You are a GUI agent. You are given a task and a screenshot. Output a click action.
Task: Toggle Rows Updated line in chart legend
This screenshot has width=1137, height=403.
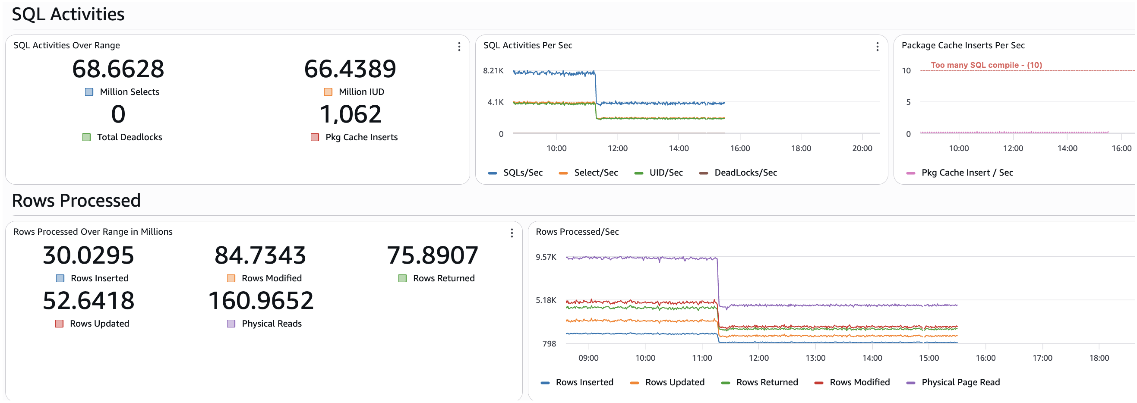pyautogui.click(x=667, y=382)
